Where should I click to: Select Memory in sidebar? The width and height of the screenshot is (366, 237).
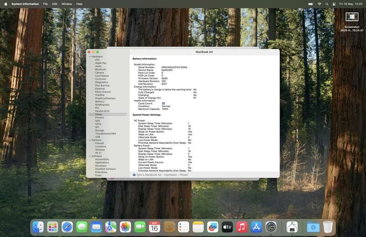coord(100,102)
